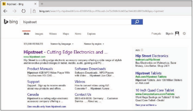Open the Hipstreet - Cutting Edge Electronics result
This screenshot has height=111, width=193.
66,52
